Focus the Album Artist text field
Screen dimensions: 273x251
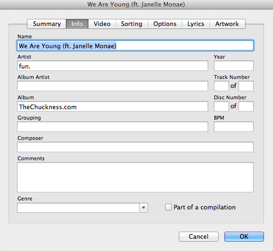(113, 86)
